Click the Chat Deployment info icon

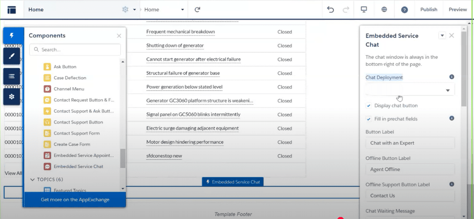[x=452, y=77]
